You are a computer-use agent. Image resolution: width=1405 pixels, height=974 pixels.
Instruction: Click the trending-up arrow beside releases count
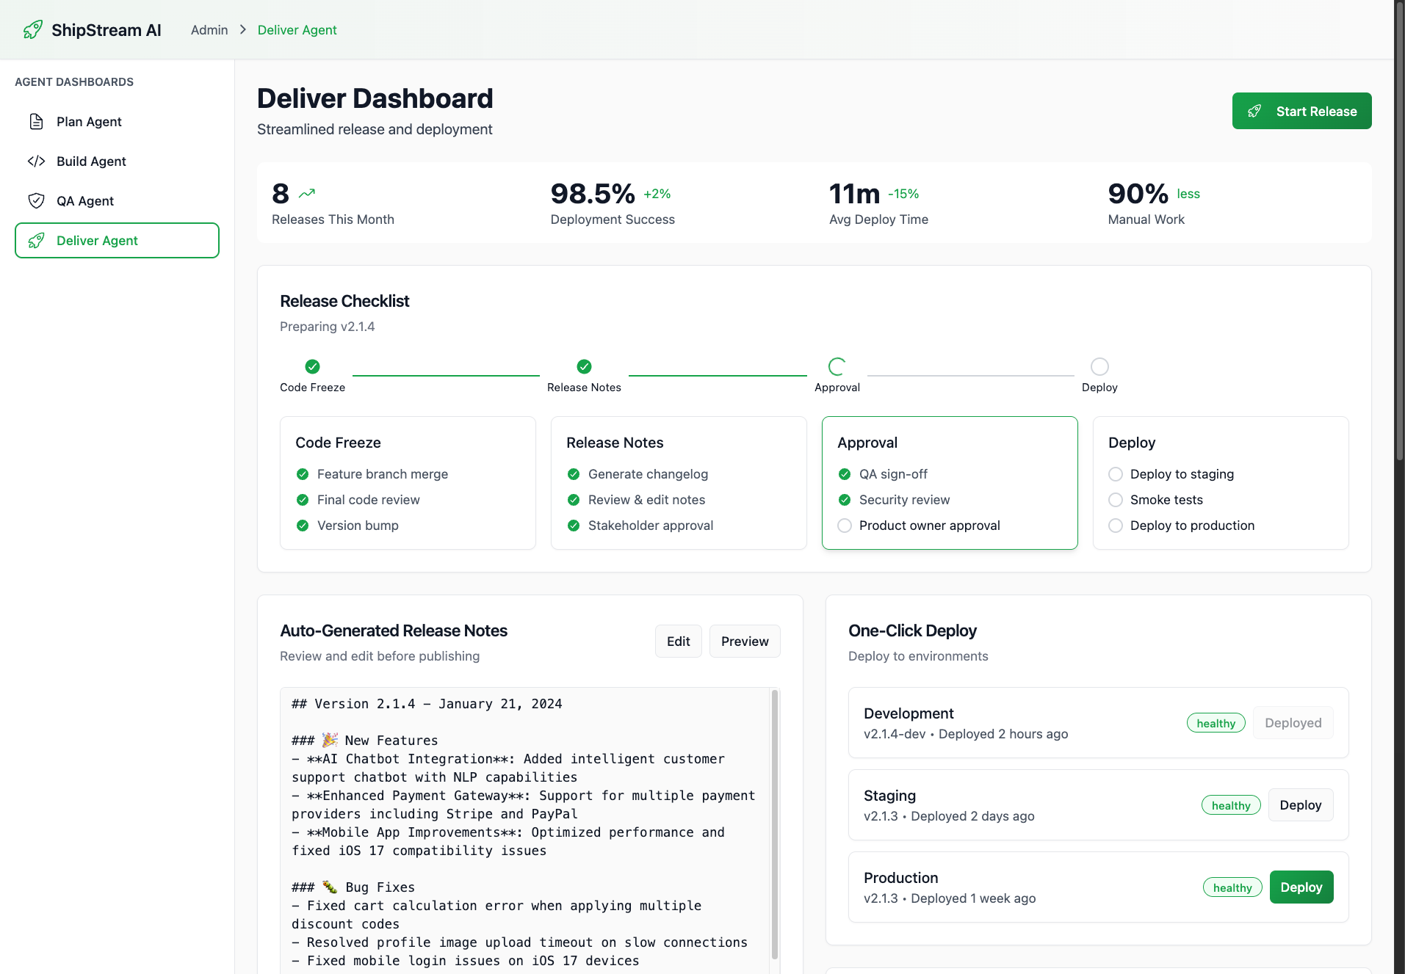click(x=307, y=194)
